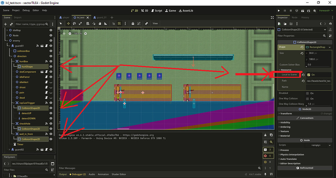Hide the tileMap node via eye icon

(x=51, y=30)
